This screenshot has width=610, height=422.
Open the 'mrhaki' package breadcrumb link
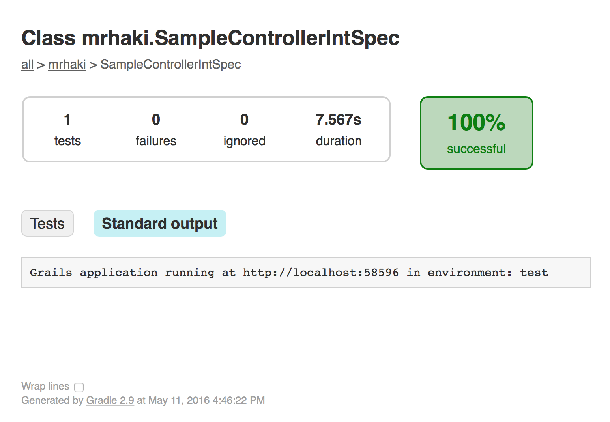coord(67,64)
